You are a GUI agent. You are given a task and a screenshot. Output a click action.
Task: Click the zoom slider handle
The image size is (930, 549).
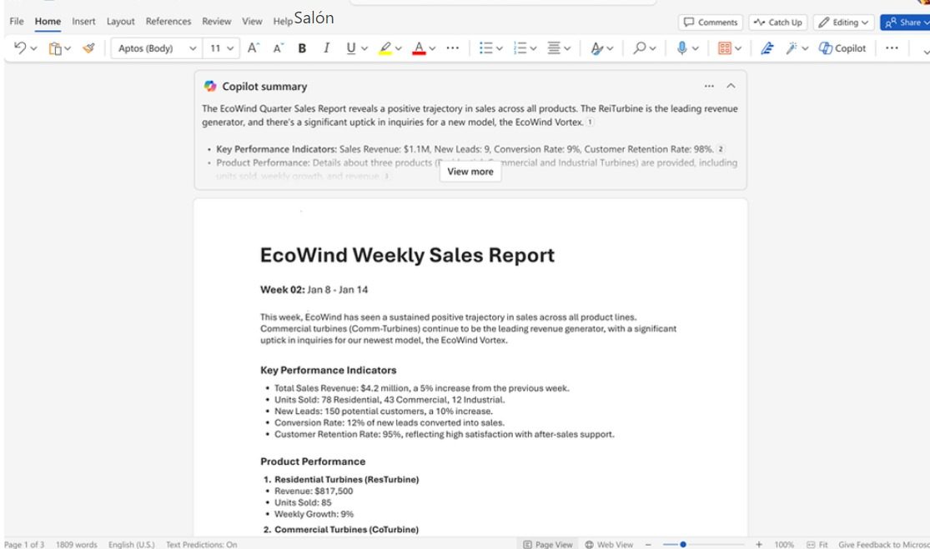(683, 544)
